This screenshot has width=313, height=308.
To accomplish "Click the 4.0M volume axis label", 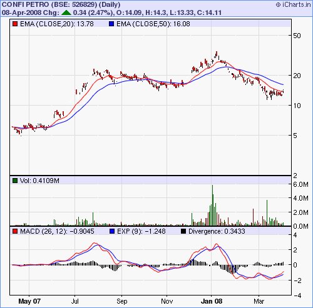I will coord(300,198).
